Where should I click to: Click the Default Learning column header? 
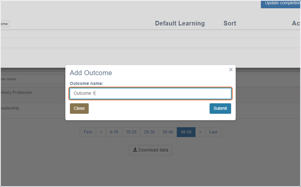pyautogui.click(x=180, y=23)
